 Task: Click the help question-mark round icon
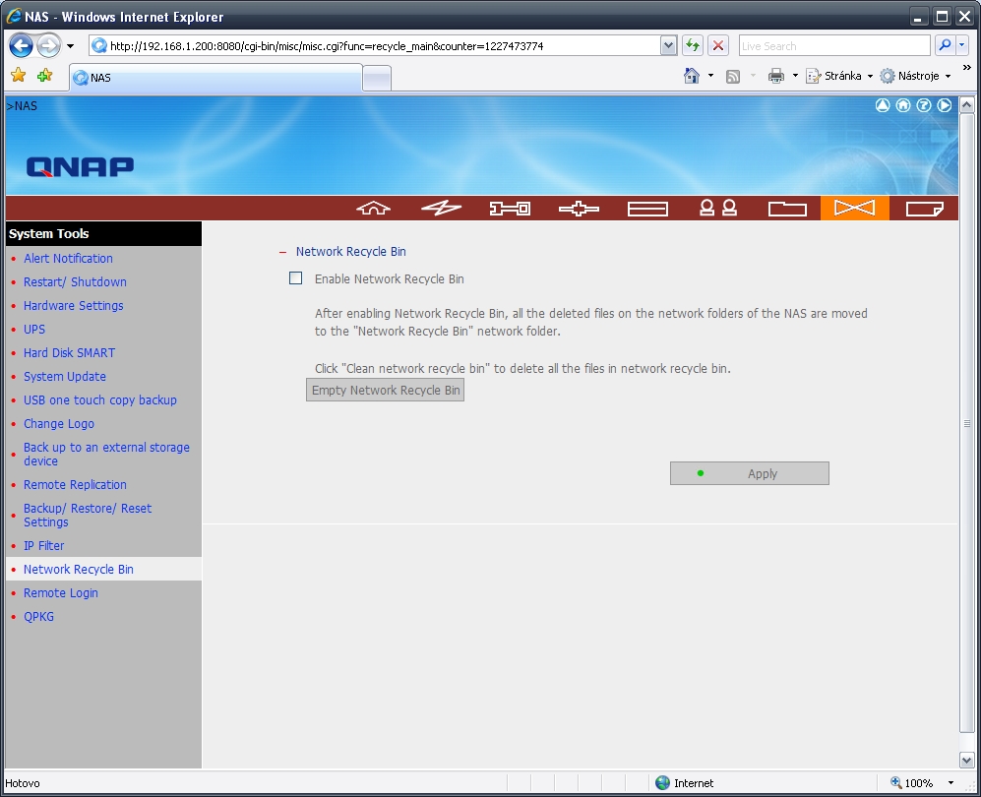(924, 105)
